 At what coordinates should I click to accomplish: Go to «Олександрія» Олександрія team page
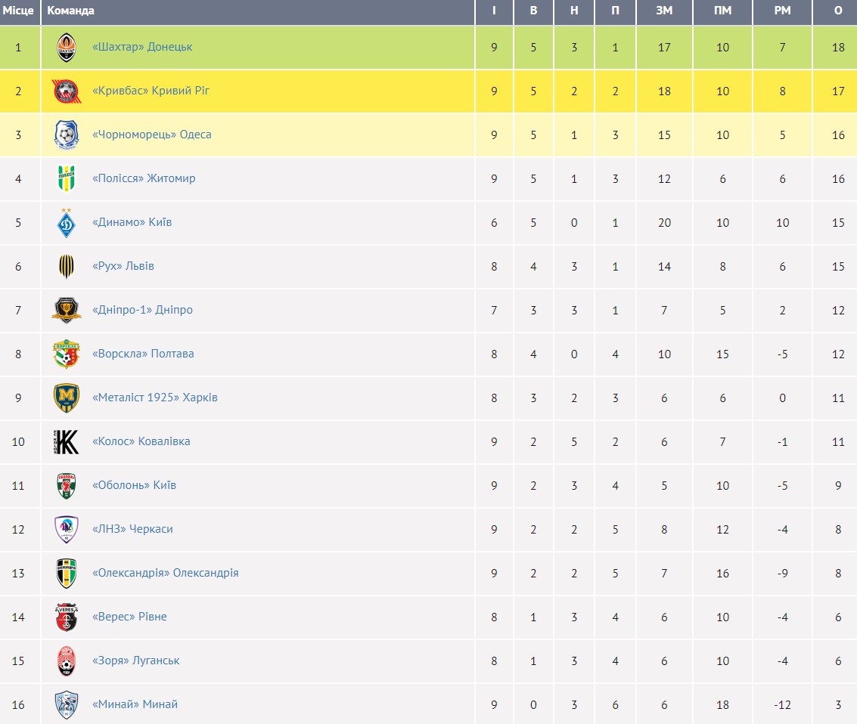165,573
